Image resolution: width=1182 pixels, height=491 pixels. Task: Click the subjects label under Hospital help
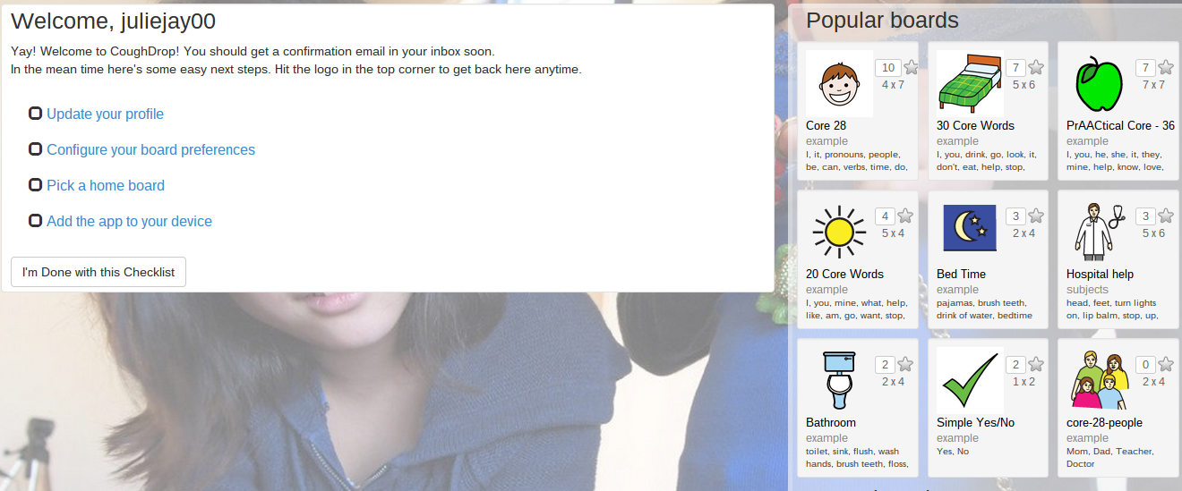(1087, 290)
